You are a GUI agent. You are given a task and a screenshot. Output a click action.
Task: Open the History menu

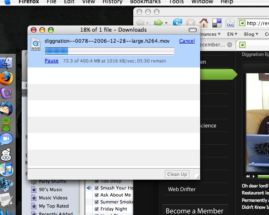click(x=112, y=2)
